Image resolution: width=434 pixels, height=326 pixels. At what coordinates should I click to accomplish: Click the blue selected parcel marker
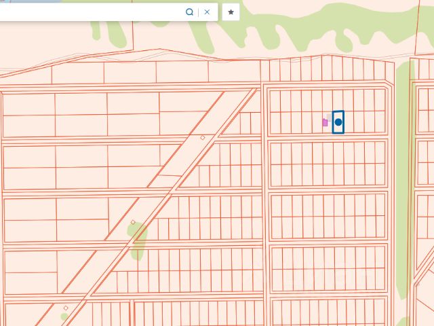pos(338,122)
